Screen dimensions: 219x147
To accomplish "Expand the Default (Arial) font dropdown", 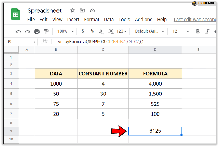I will [150, 31].
